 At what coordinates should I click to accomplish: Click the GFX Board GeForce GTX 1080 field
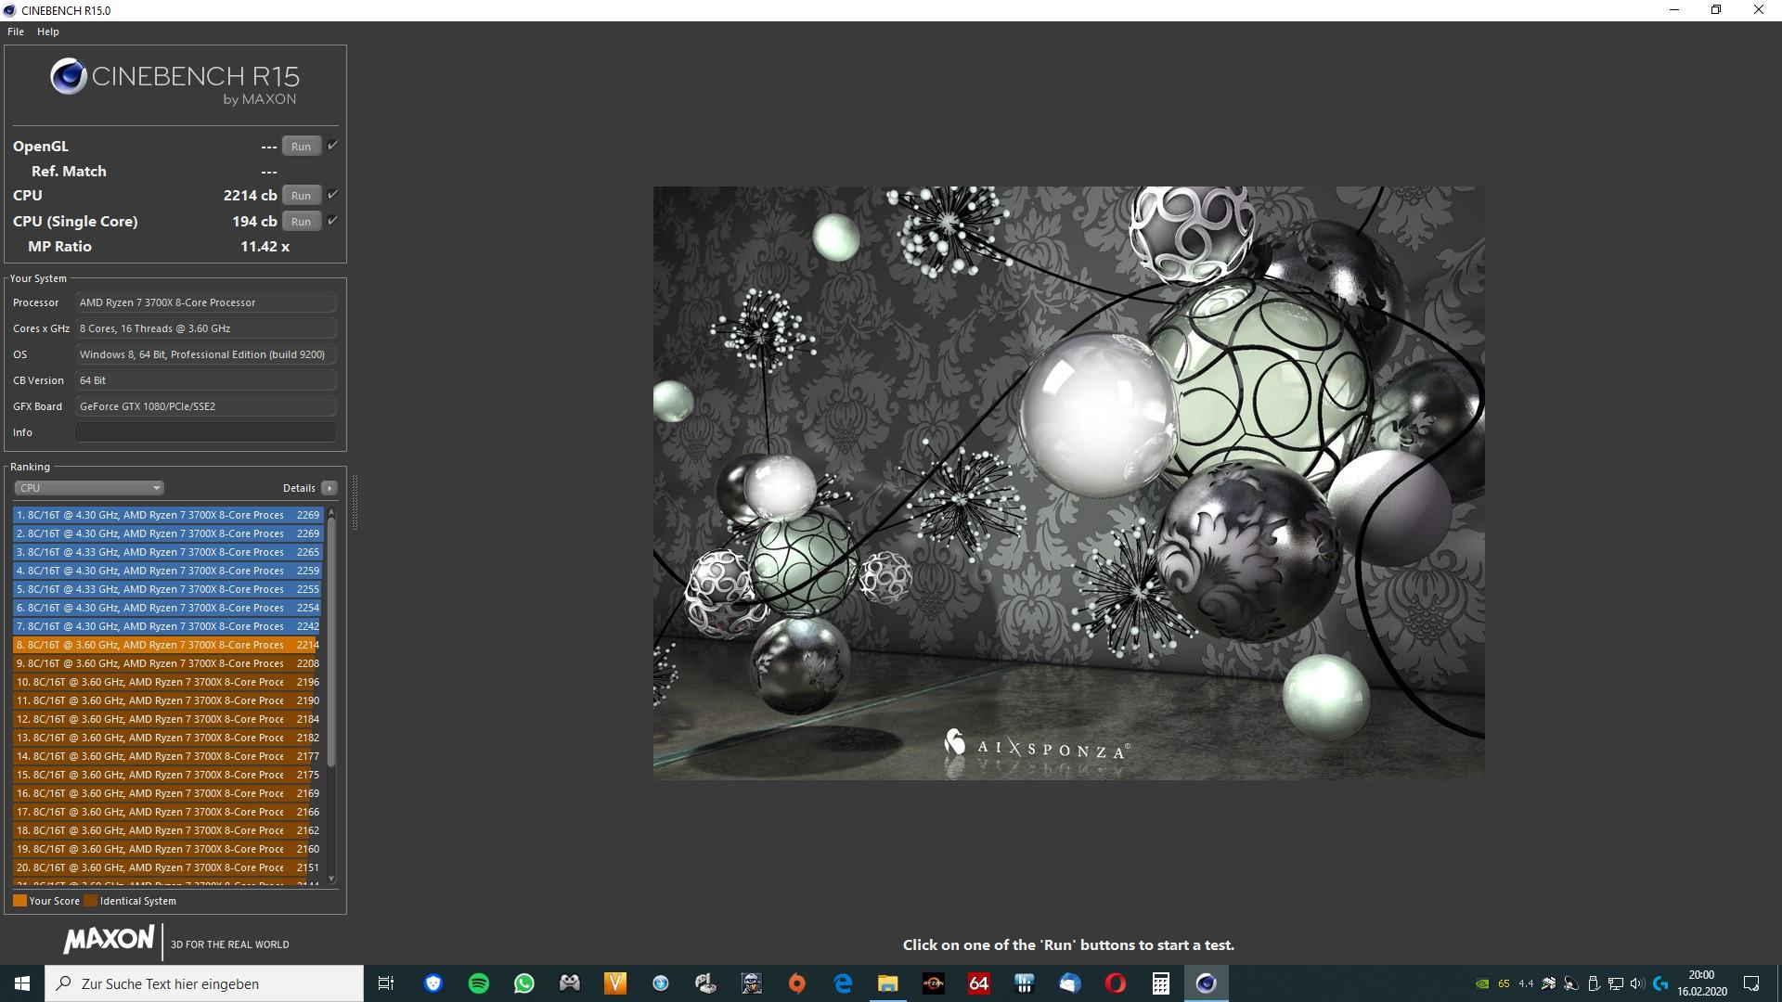pos(206,406)
